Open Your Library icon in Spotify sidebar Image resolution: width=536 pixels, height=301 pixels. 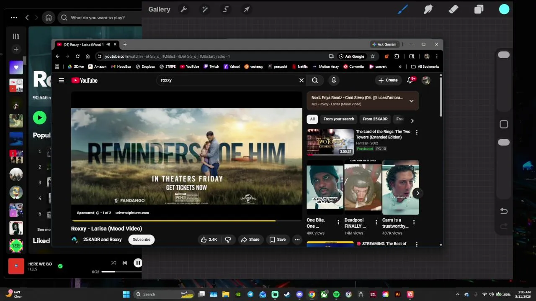[16, 36]
